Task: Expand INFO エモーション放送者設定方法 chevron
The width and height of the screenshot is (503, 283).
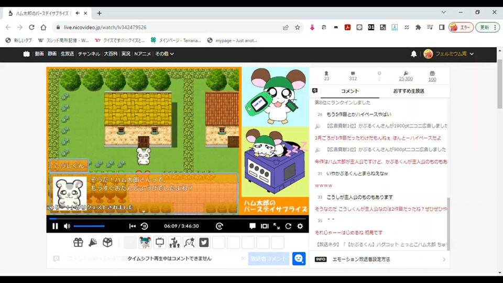Action: (444, 259)
